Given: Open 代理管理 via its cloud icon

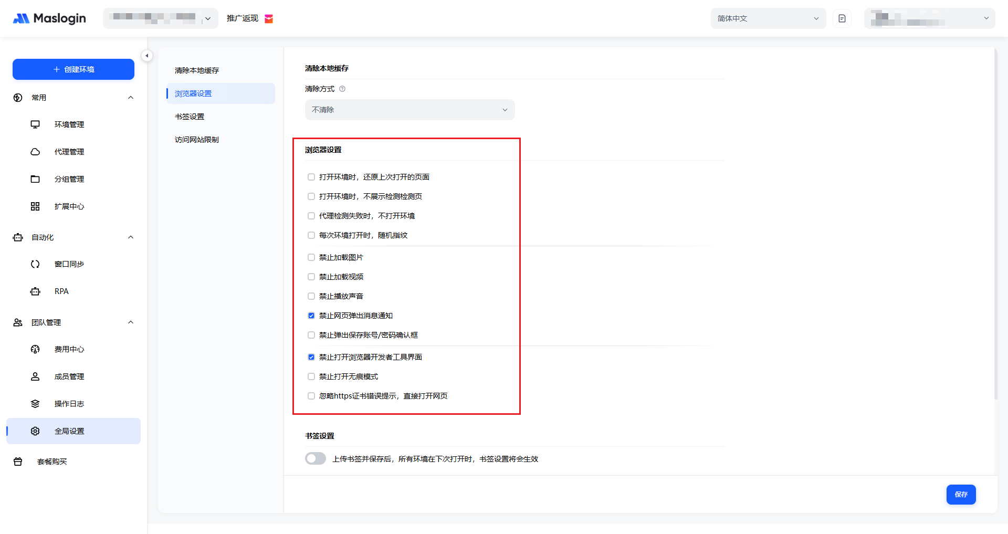Looking at the screenshot, I should pos(35,152).
